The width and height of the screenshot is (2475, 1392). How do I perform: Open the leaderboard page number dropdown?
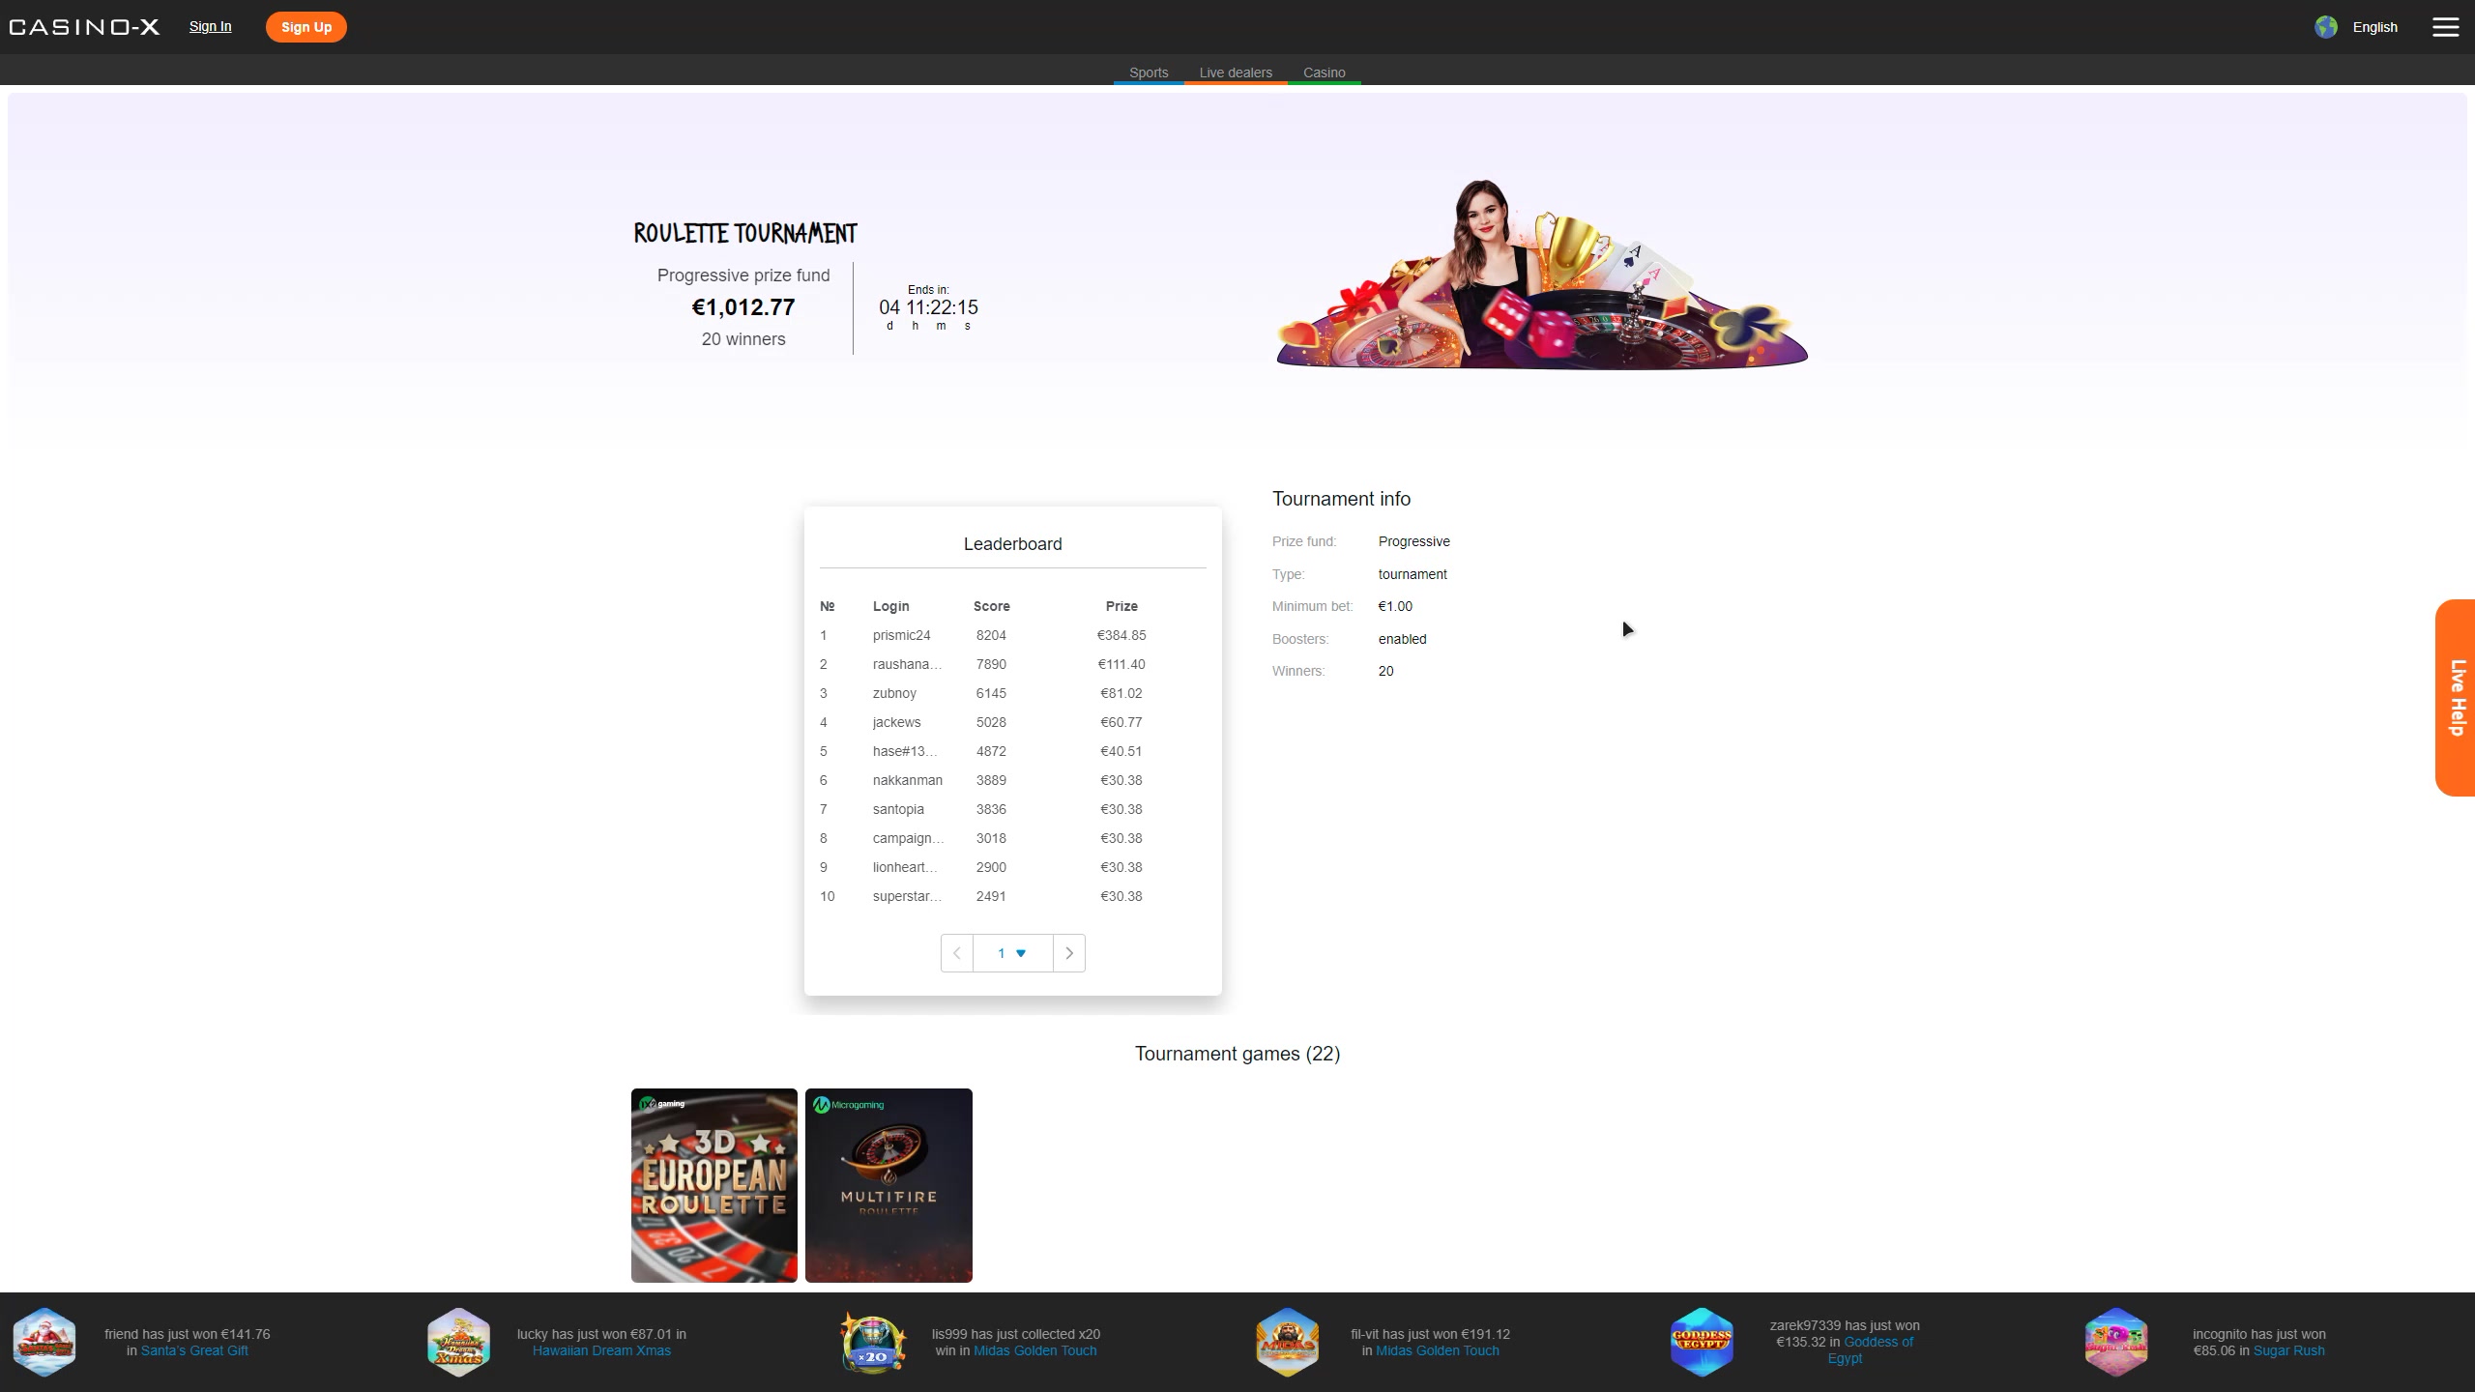[1012, 953]
